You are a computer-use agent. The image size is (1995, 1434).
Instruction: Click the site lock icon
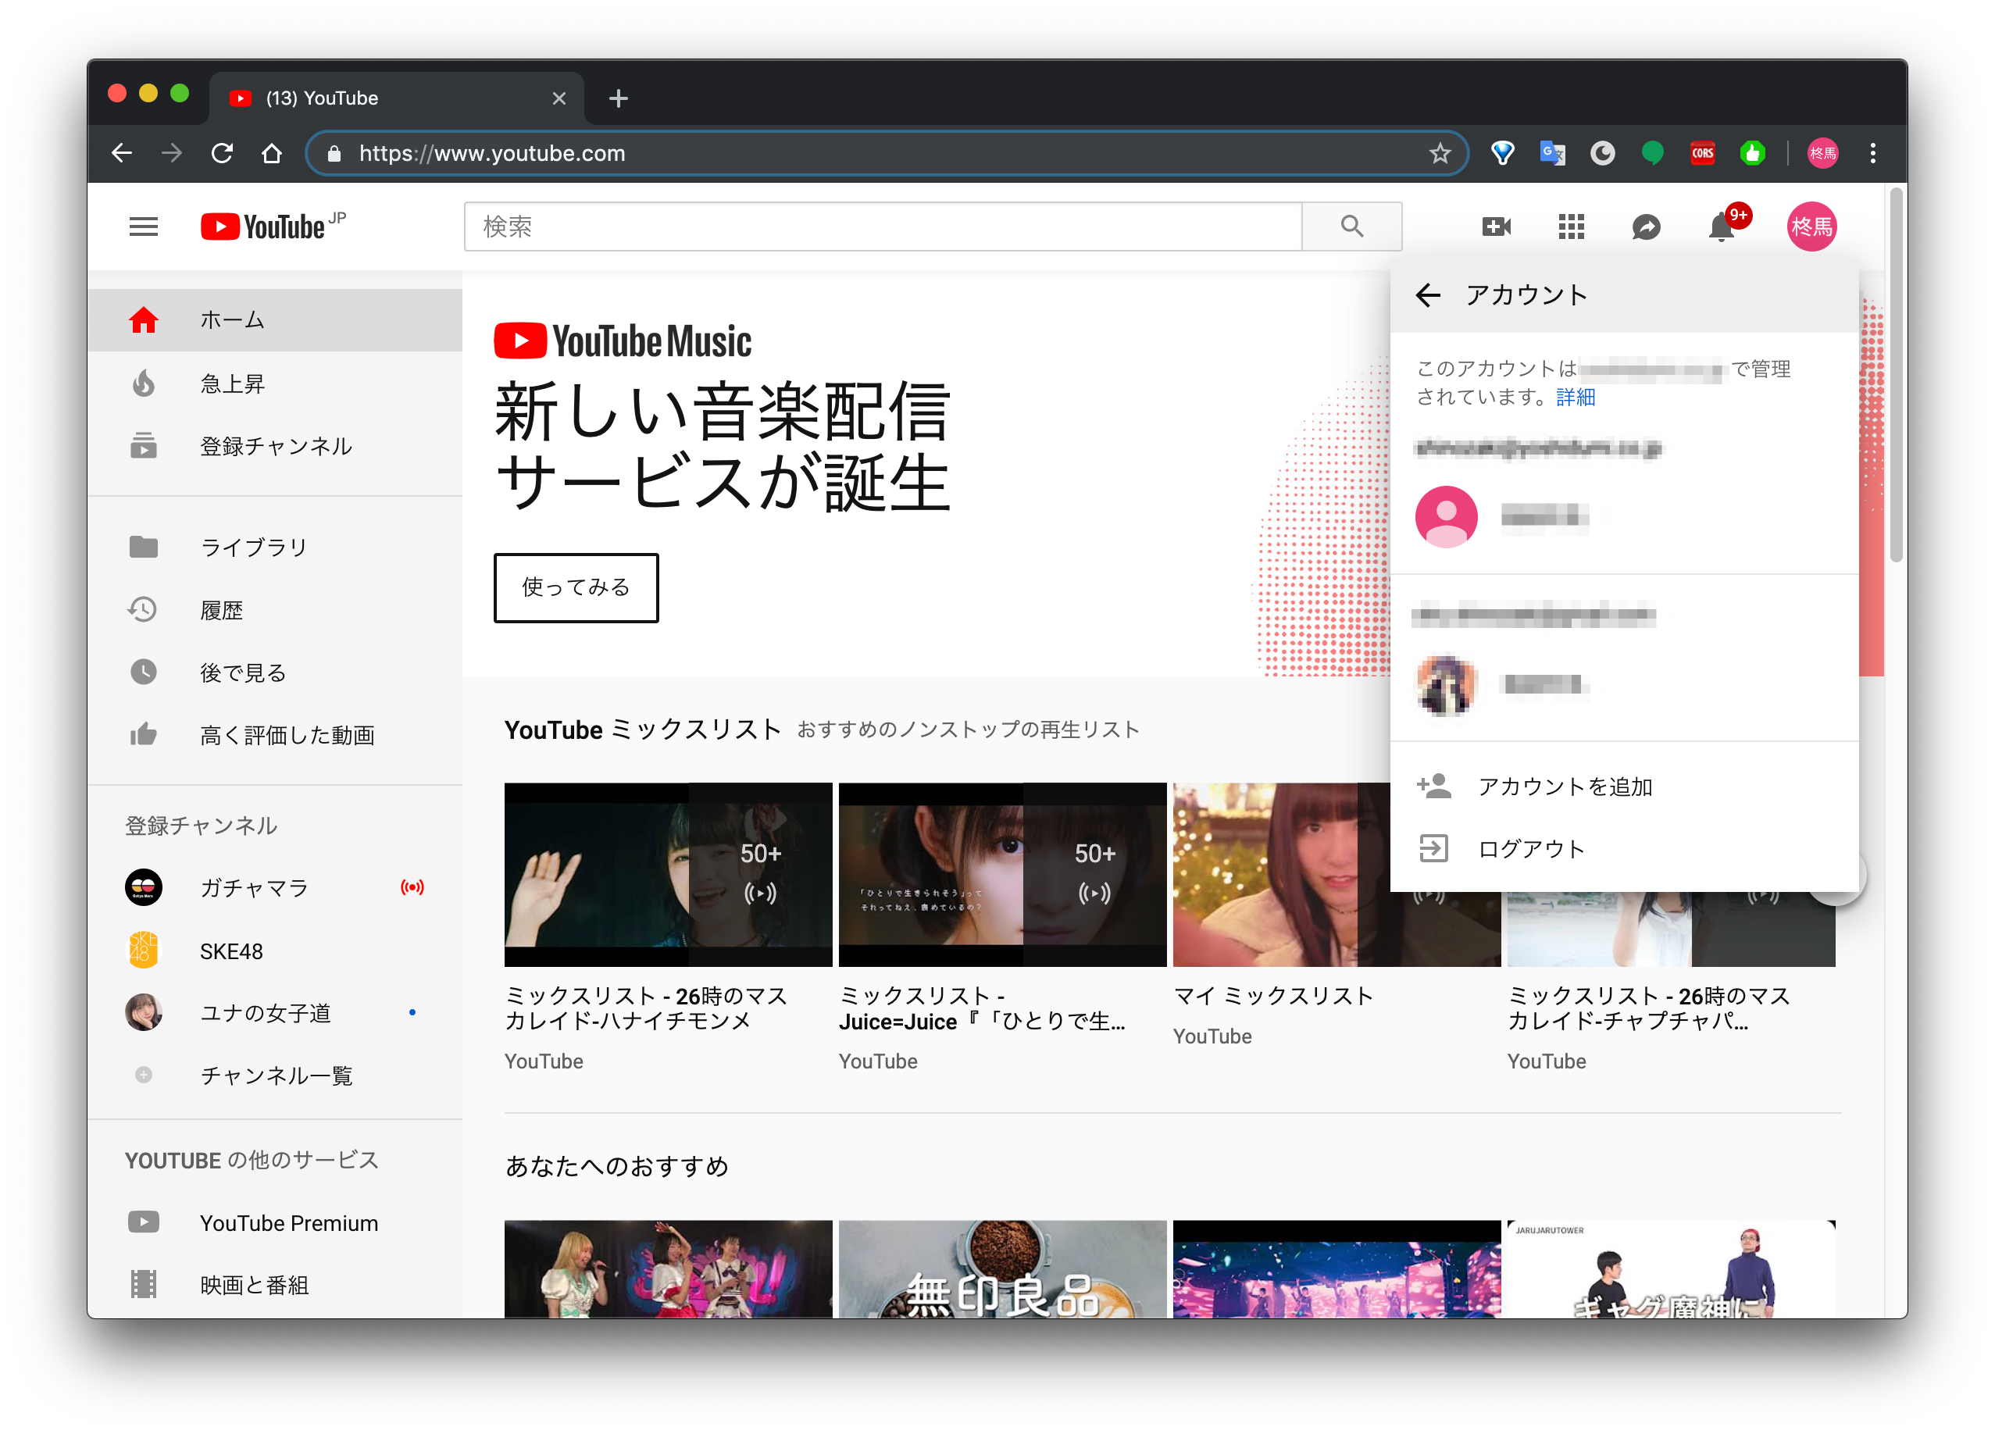pos(334,154)
